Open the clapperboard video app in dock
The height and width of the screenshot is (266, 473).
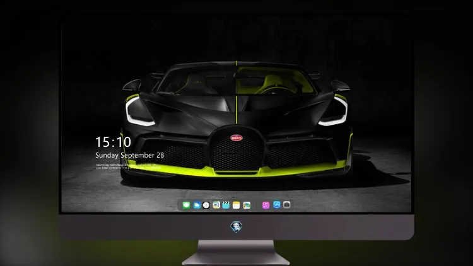(x=226, y=205)
